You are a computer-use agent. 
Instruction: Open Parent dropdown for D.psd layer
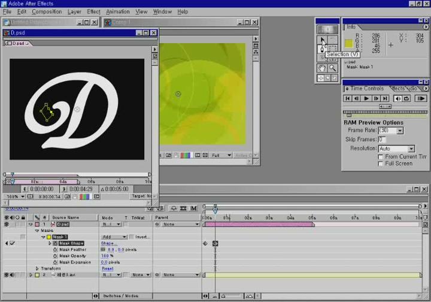[x=180, y=224]
